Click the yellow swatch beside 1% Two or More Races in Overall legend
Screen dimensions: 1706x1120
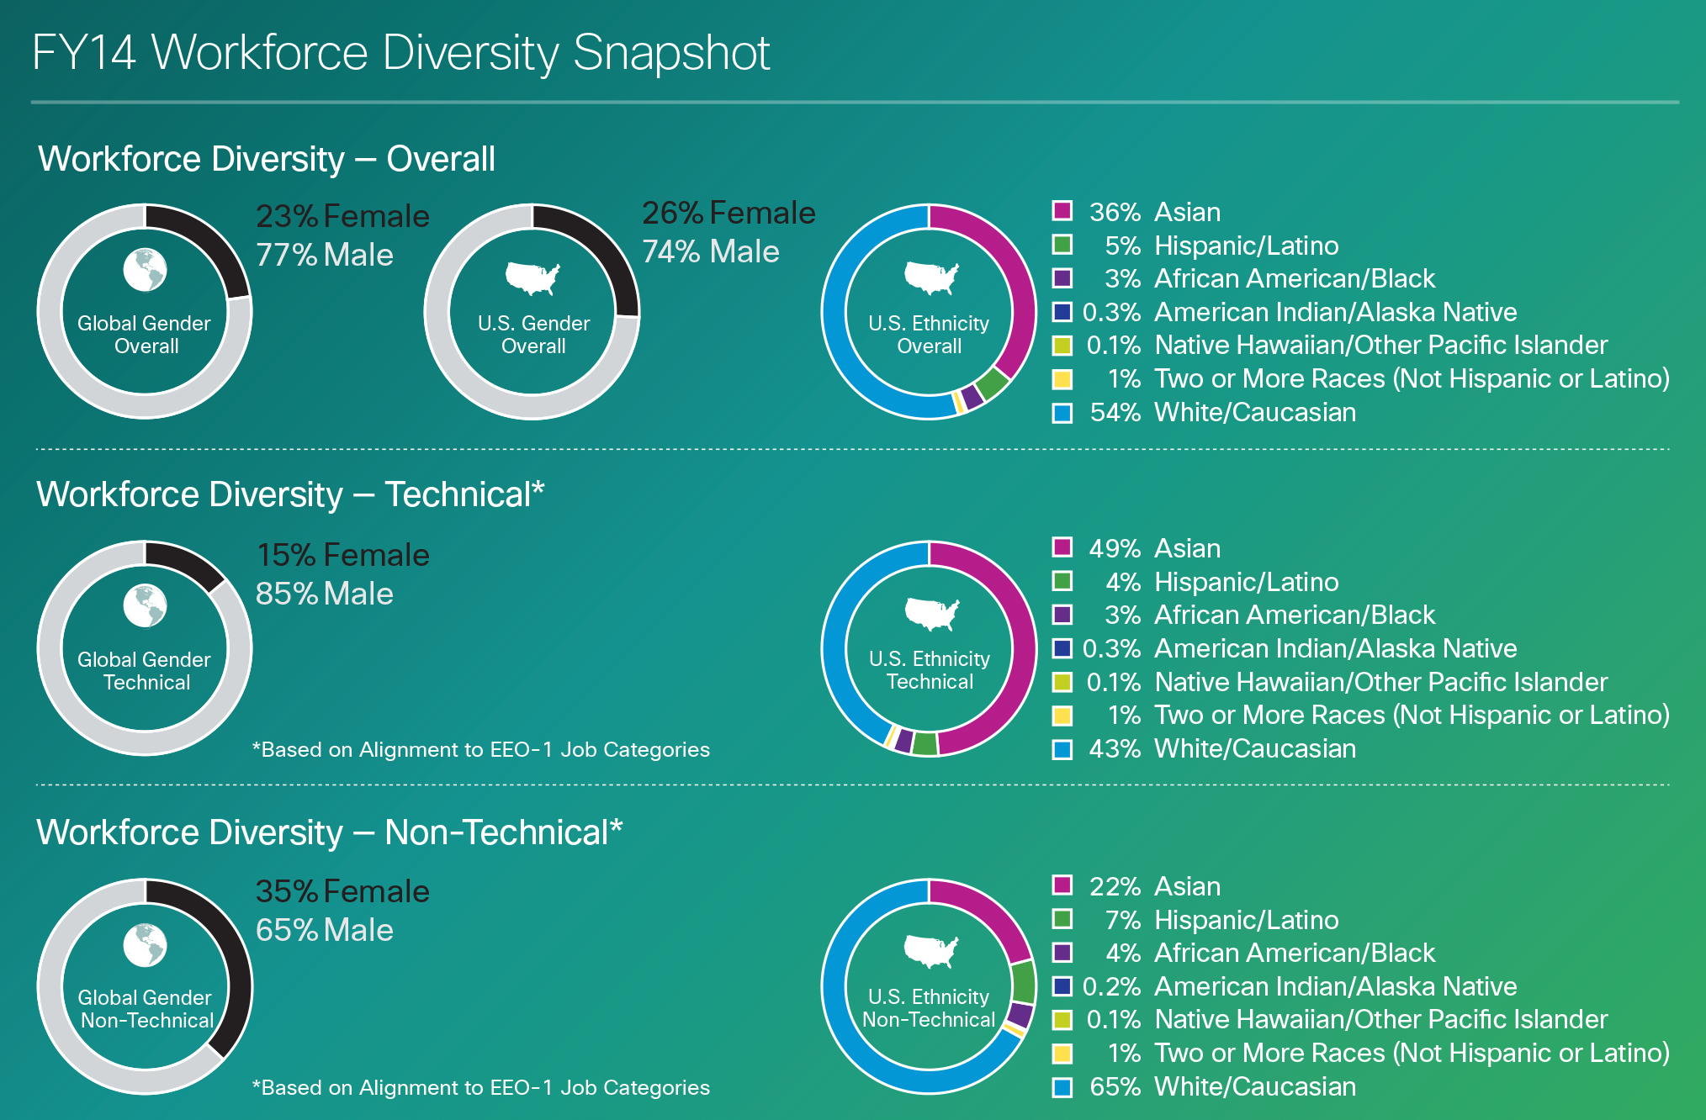coord(1062,378)
